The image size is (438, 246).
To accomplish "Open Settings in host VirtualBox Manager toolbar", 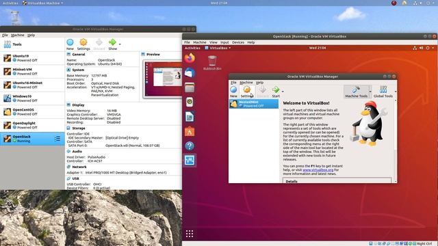I will (x=83, y=44).
